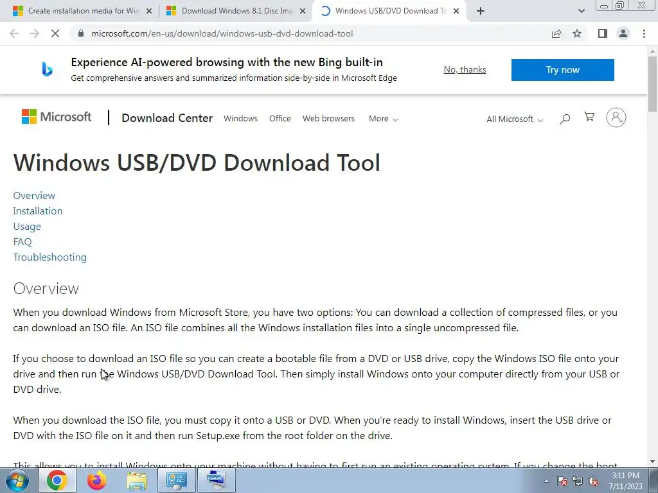
Task: Select the Windows USB/DVD Download Tool tab
Action: (x=389, y=11)
